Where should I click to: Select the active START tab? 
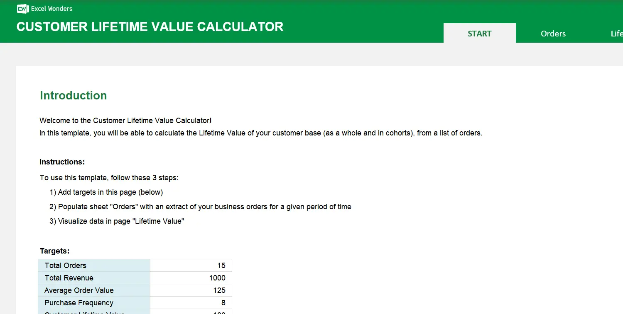tap(479, 34)
